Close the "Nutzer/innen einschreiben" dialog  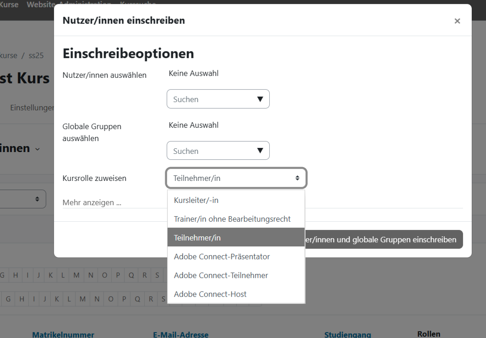(x=457, y=21)
